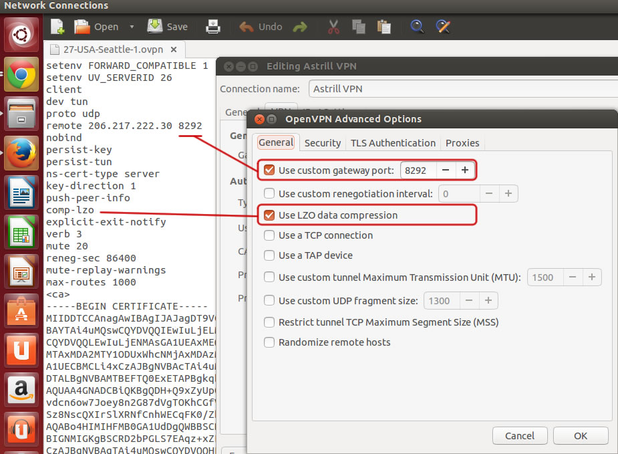This screenshot has width=618, height=454.
Task: Increase the UDP fragment size value
Action: click(x=488, y=301)
